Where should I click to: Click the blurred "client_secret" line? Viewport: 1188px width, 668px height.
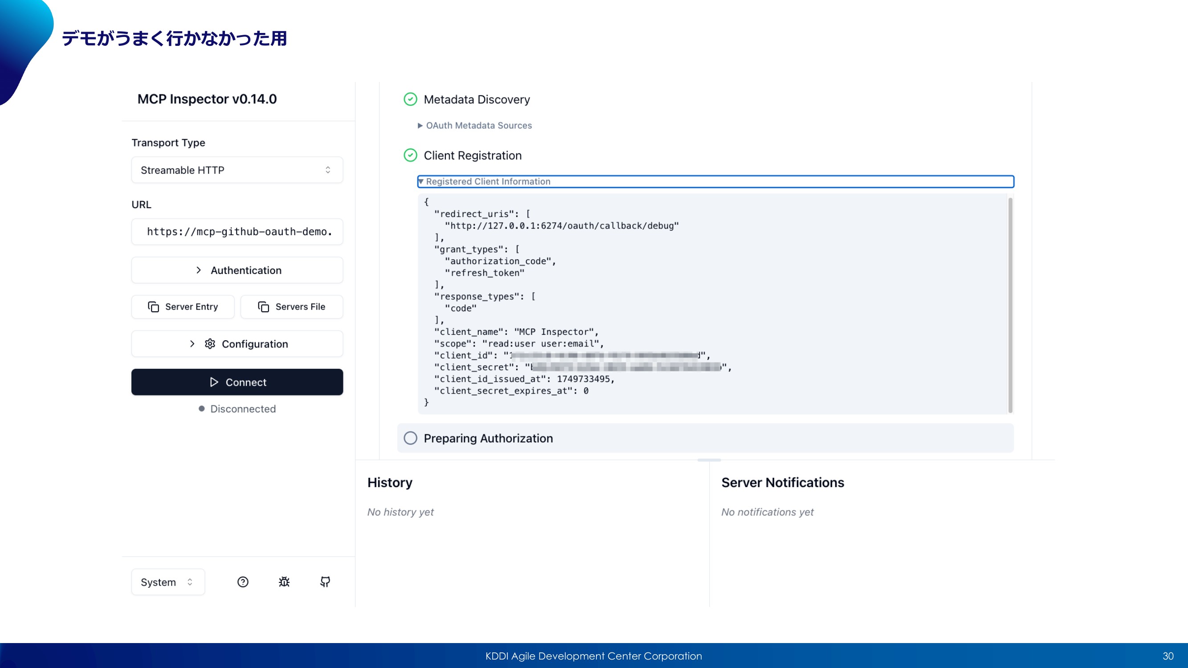(x=583, y=367)
